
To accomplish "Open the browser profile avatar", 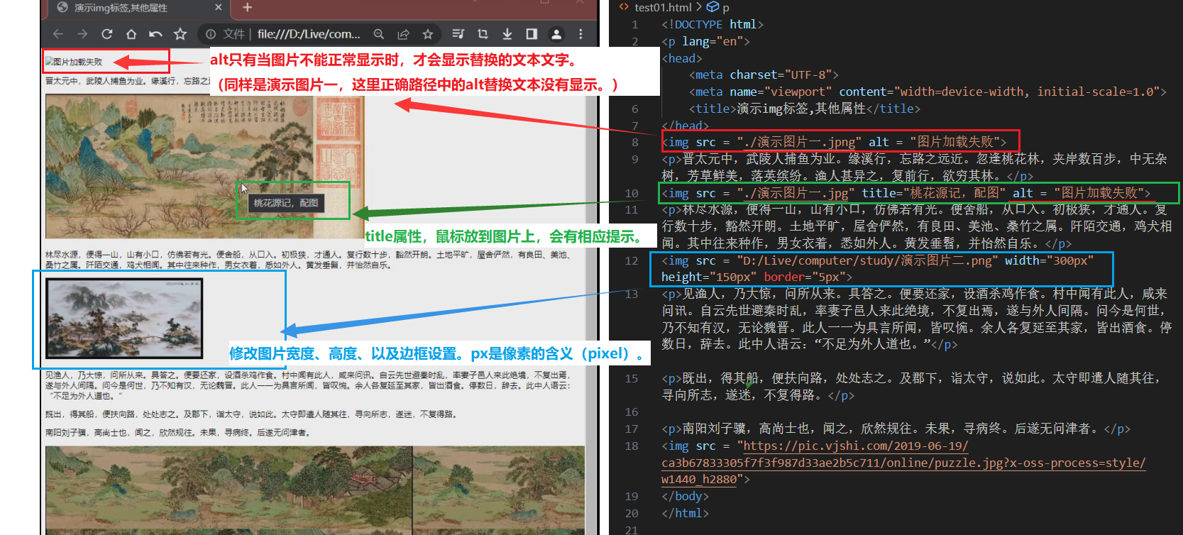I will coord(556,34).
